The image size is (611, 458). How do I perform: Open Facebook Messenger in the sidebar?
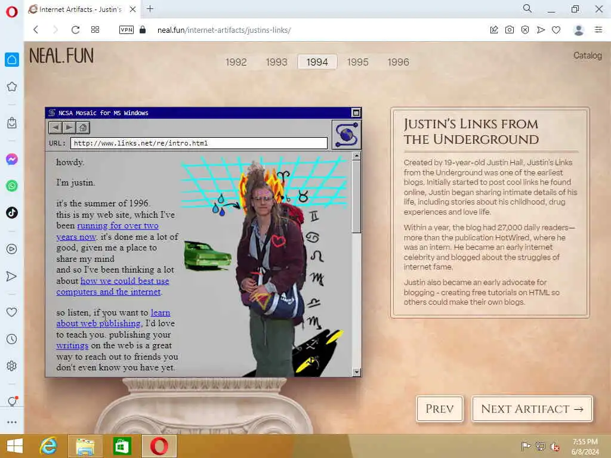coord(12,159)
